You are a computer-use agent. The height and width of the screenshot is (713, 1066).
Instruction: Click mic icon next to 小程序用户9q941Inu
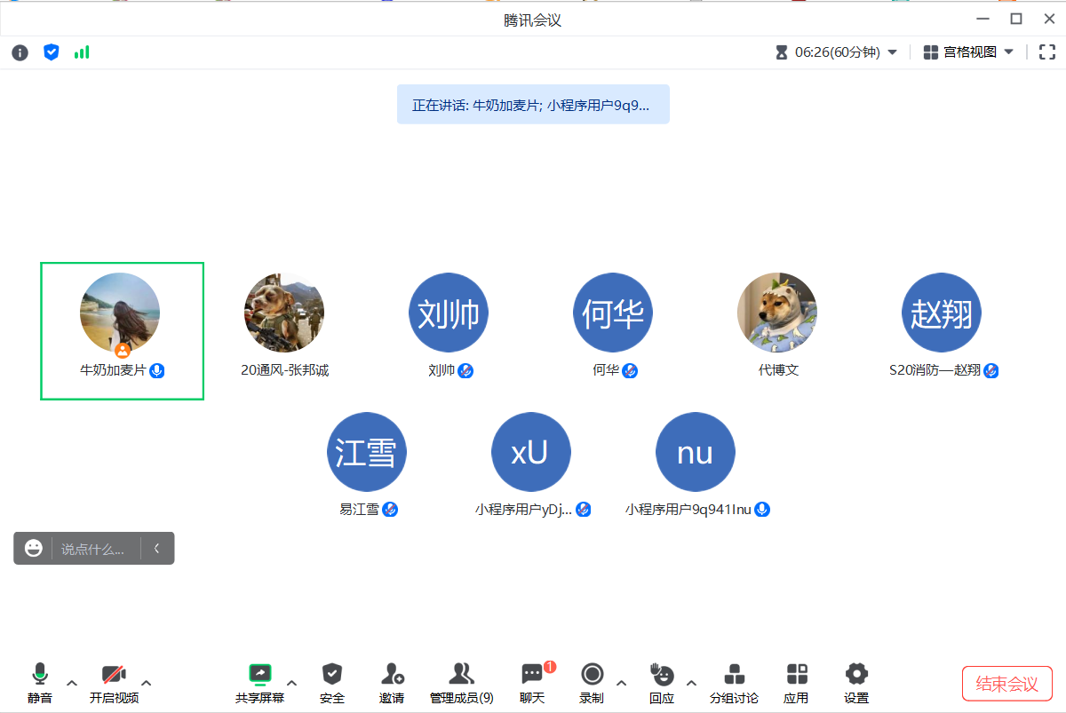point(762,510)
